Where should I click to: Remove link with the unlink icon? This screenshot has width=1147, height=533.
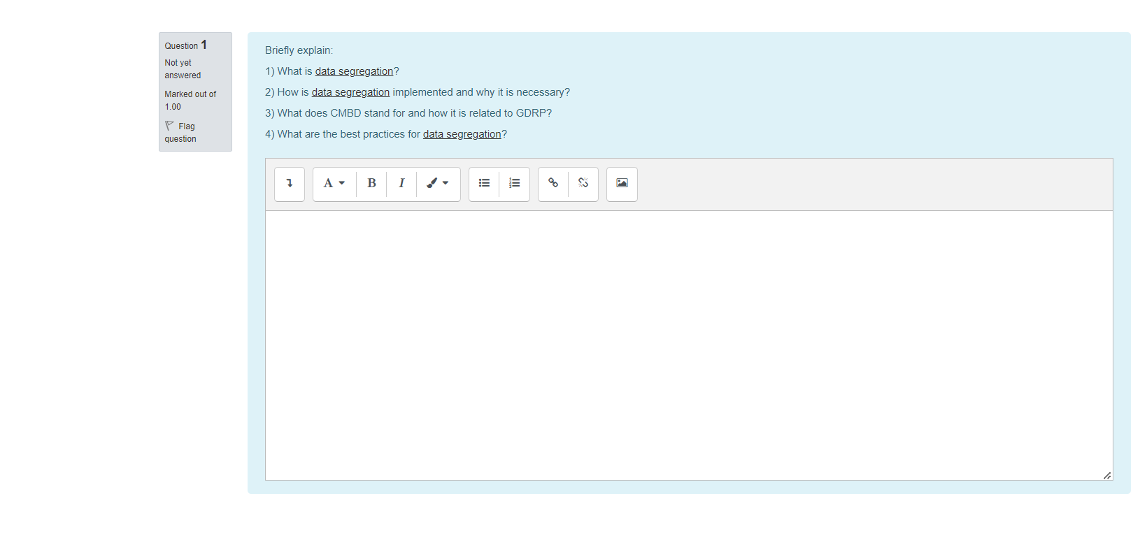[x=583, y=184]
